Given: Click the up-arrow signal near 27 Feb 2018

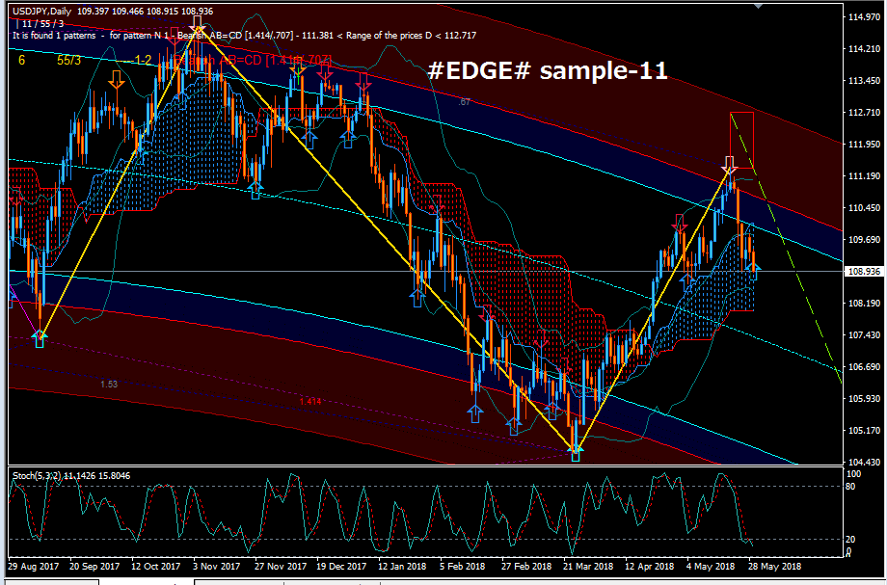Looking at the screenshot, I should pos(514,424).
